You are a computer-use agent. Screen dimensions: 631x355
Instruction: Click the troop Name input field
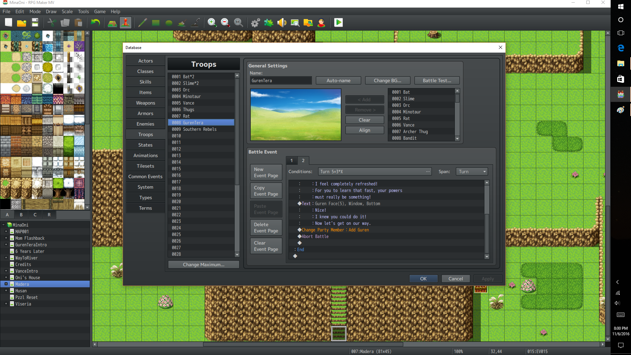coord(281,81)
